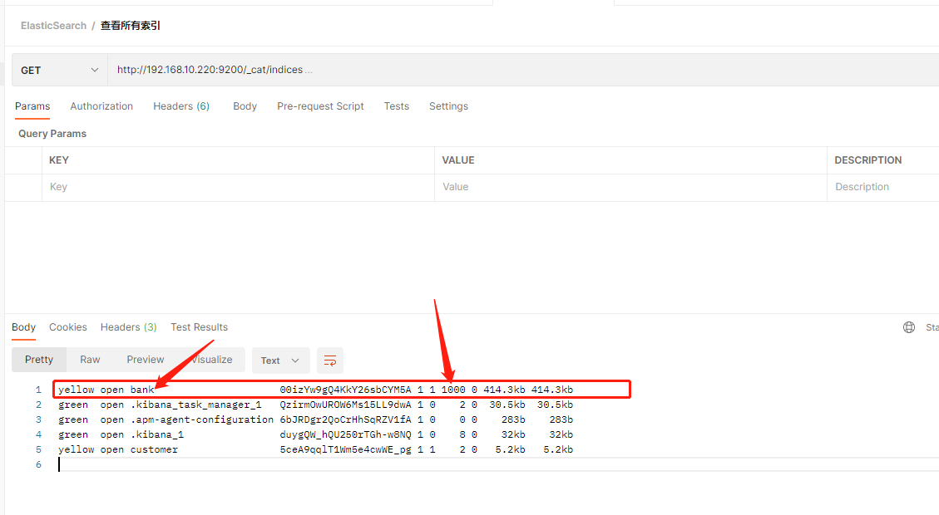Click the globe network icon
The height and width of the screenshot is (515, 939).
[909, 327]
